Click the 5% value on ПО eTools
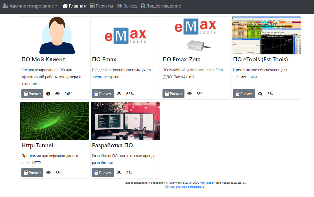Screen dimensions: 314x197 tap(270, 94)
